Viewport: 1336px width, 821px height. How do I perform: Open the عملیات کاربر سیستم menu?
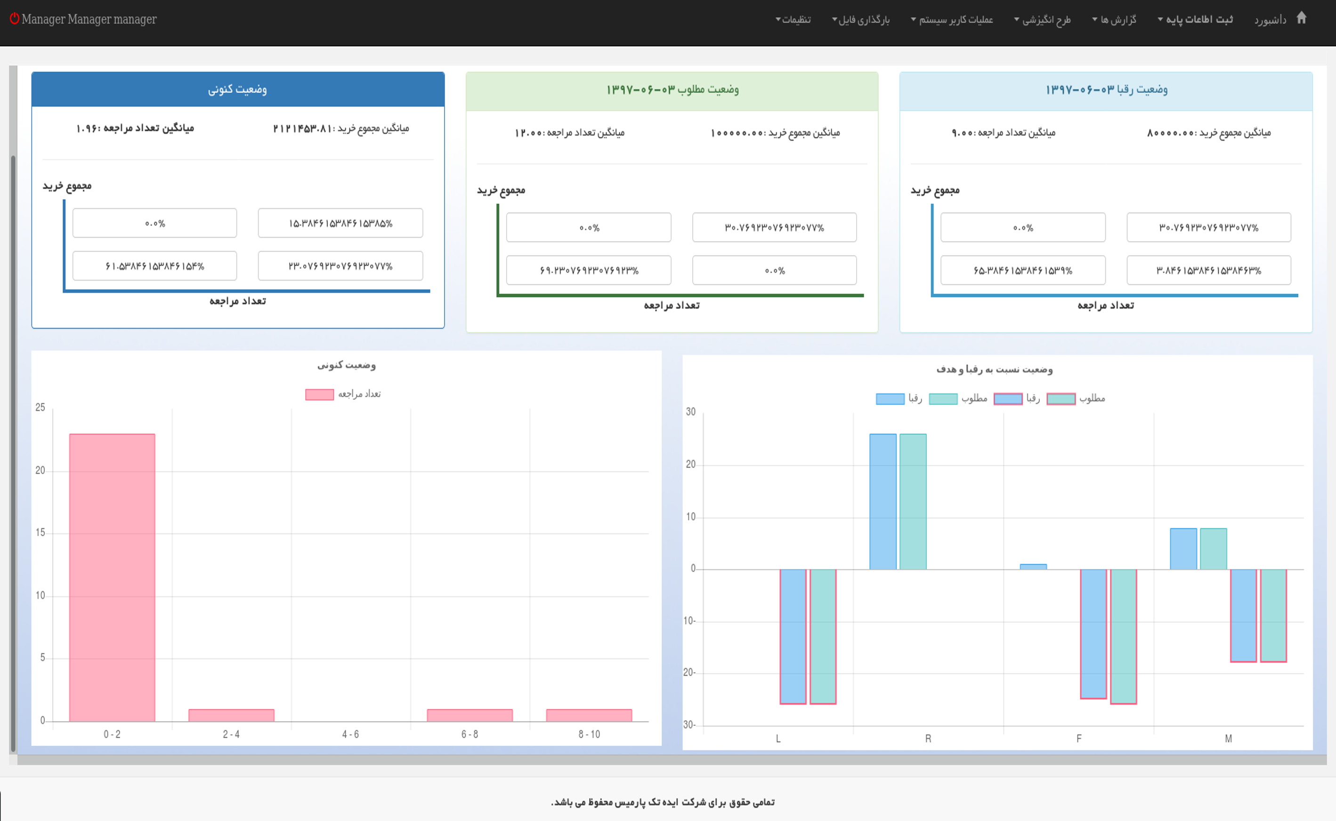[951, 20]
